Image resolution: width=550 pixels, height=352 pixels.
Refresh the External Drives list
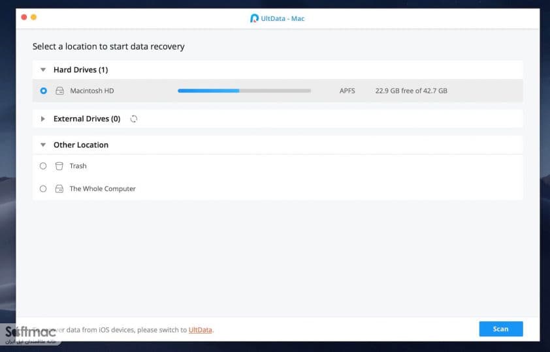pyautogui.click(x=134, y=119)
